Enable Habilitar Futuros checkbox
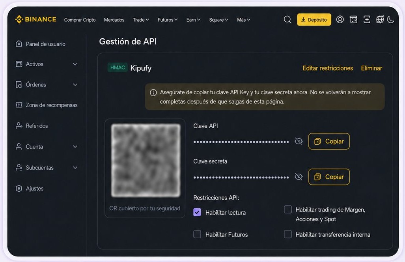The width and height of the screenshot is (405, 262). pos(197,234)
